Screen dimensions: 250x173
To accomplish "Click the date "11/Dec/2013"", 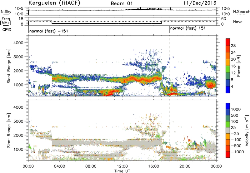I will 200,3.
